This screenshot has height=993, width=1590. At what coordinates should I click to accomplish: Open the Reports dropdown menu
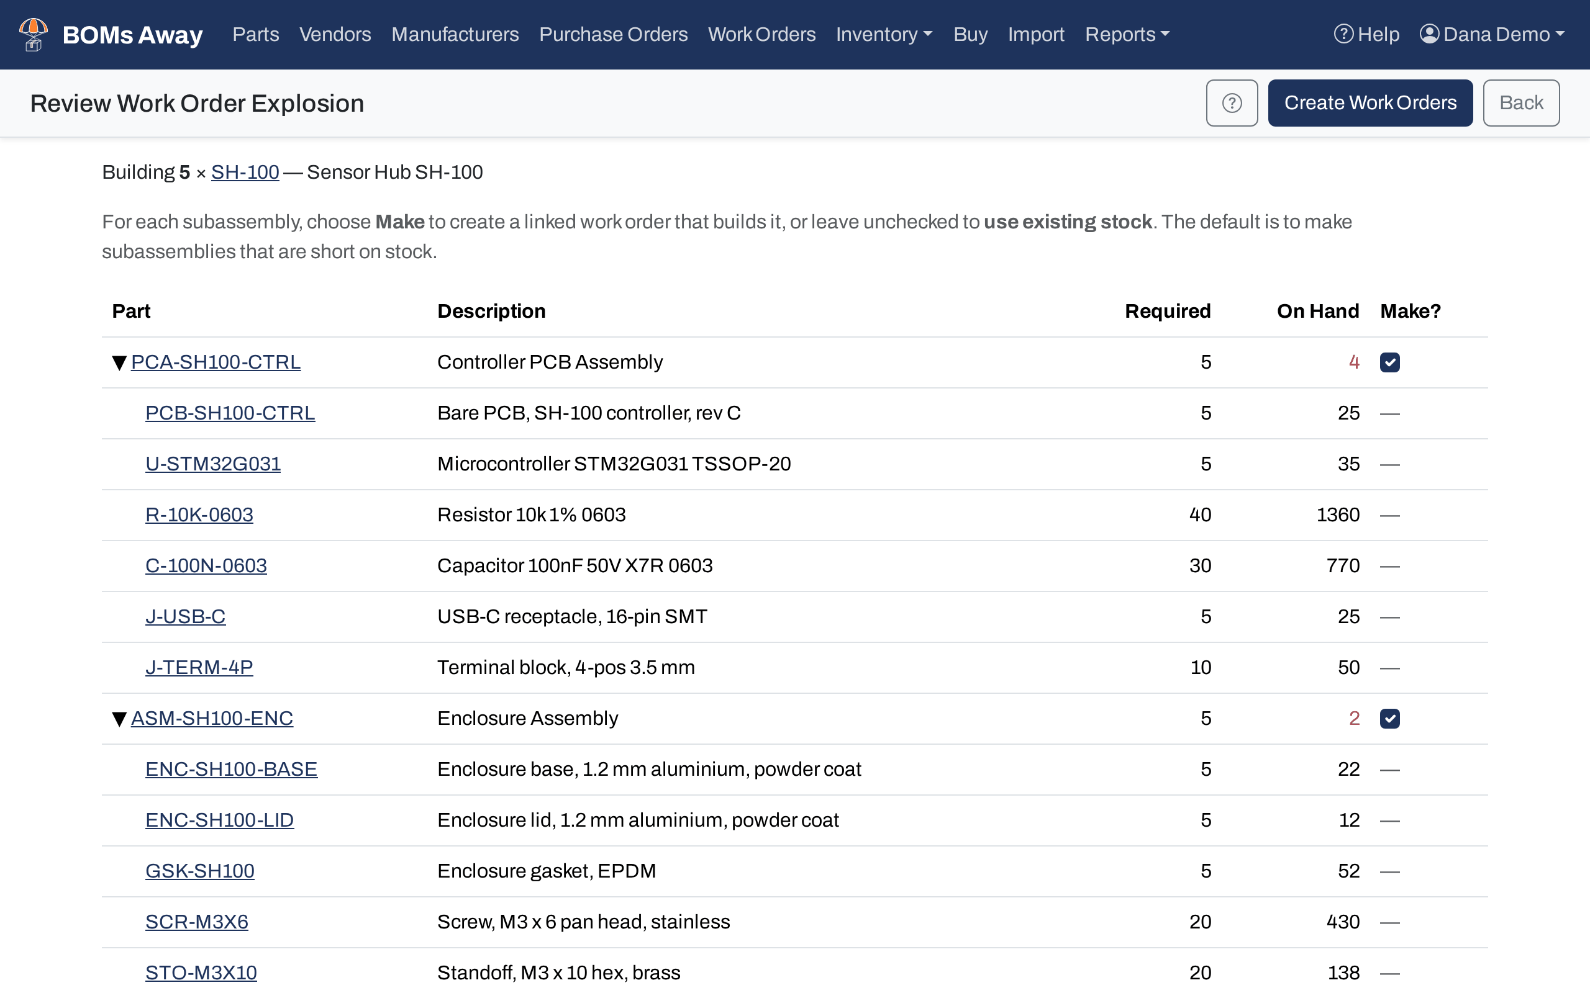(1127, 34)
